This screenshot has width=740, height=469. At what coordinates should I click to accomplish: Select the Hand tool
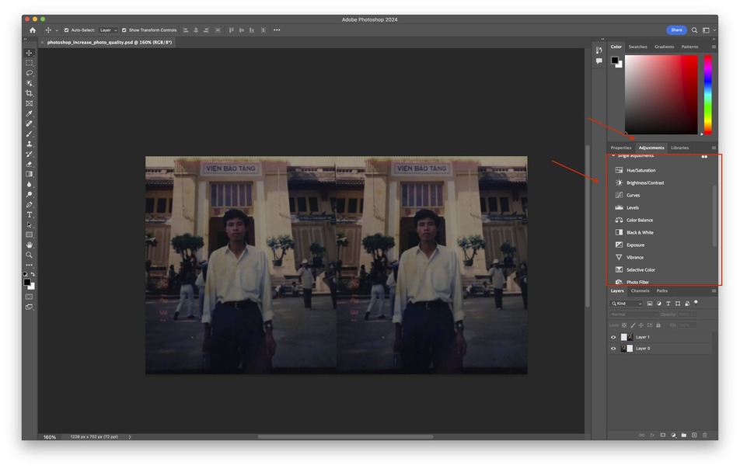(x=30, y=245)
